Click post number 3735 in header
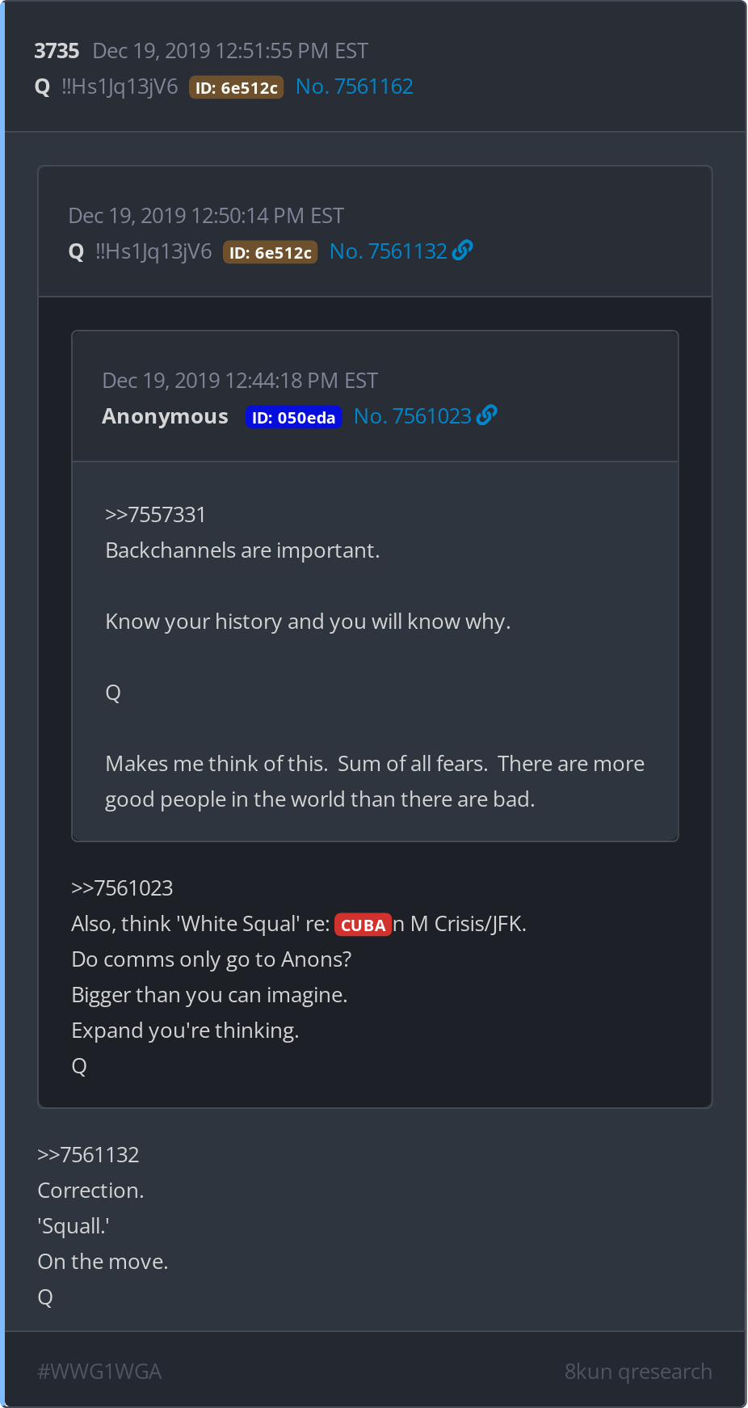Viewport: 748px width, 1408px height. pyautogui.click(x=57, y=51)
